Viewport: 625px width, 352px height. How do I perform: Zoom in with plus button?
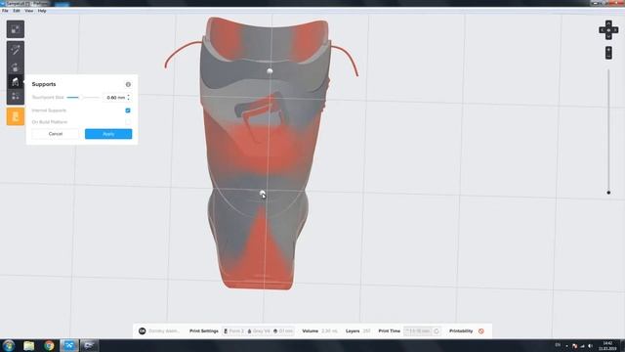point(608,50)
